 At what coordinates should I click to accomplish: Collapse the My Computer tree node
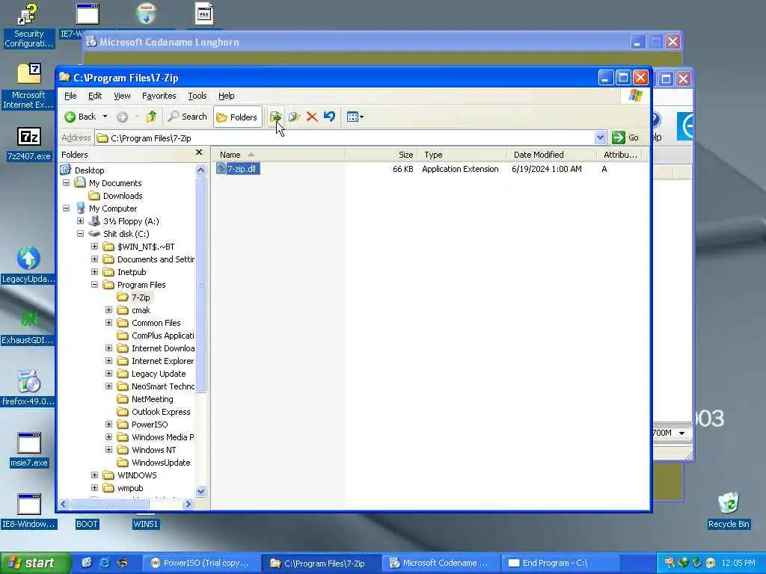coord(66,209)
